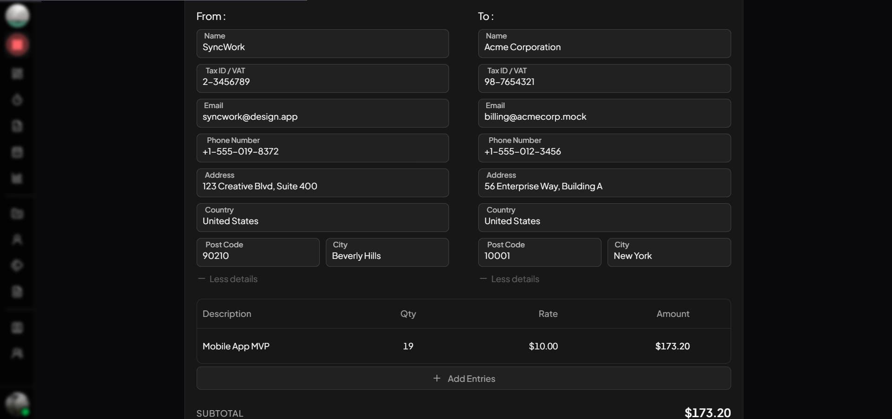The height and width of the screenshot is (419, 892).
Task: Open the folder icon in the sidebar
Action: (x=17, y=213)
